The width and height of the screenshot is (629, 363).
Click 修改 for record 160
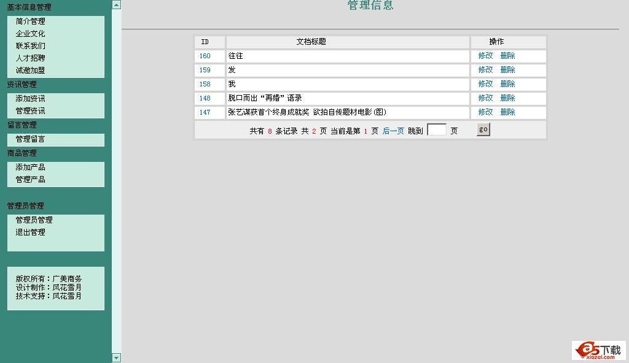coord(484,56)
